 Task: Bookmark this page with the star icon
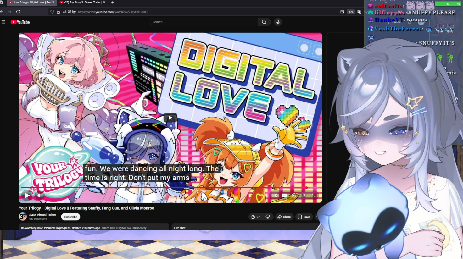(x=365, y=12)
